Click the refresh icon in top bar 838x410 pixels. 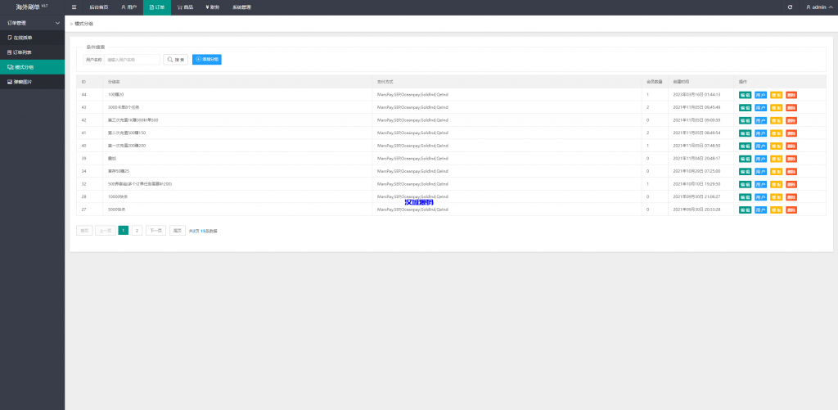tap(790, 7)
